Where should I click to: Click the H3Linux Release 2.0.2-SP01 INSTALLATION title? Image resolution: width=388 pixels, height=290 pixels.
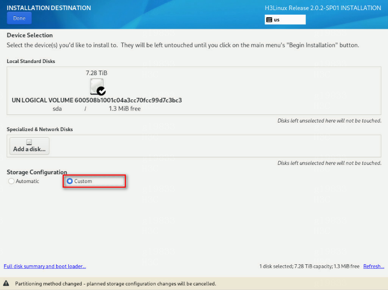323,8
